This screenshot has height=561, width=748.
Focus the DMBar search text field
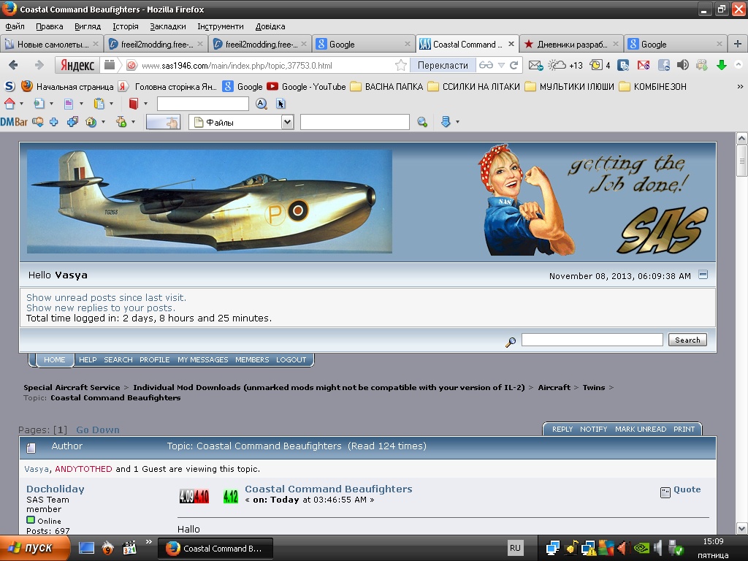click(x=354, y=122)
